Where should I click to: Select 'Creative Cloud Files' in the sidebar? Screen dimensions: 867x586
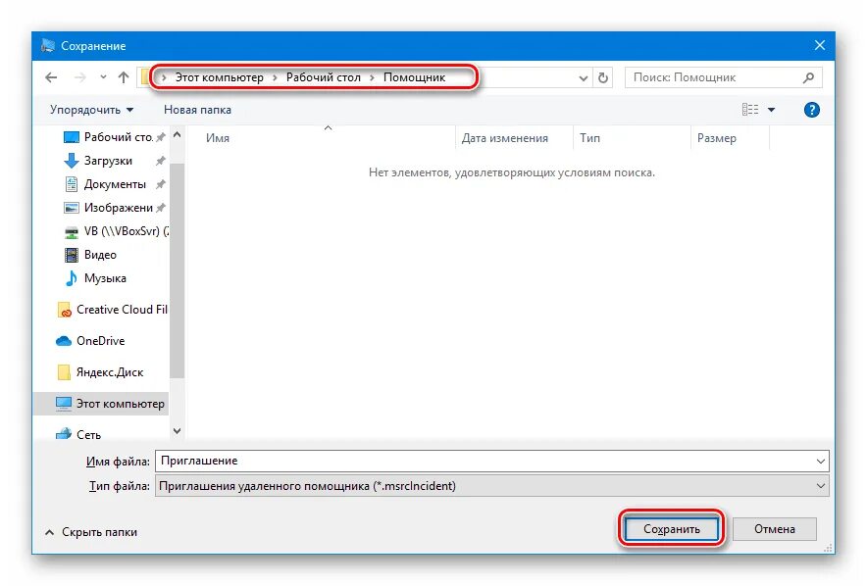112,310
